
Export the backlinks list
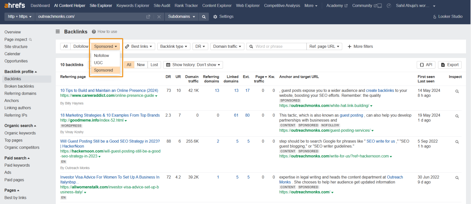pos(450,65)
